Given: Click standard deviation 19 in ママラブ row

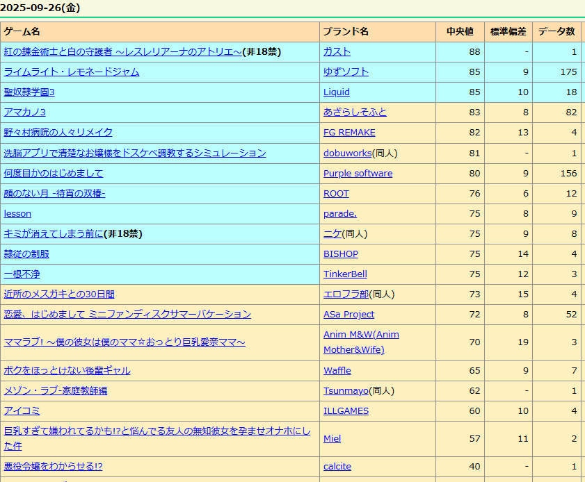Looking at the screenshot, I should 523,342.
